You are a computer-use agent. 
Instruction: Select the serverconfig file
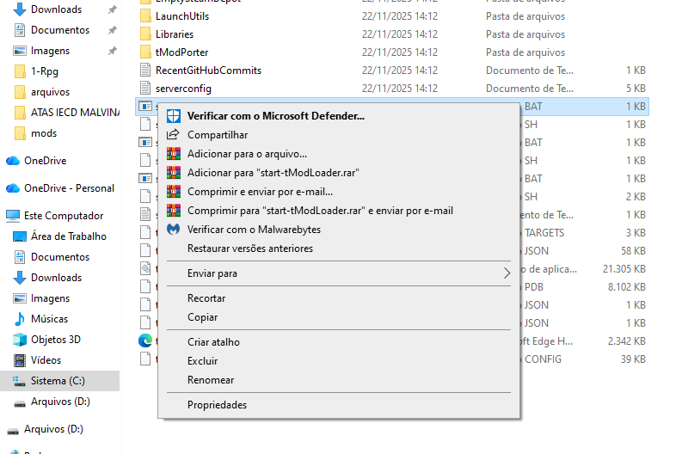[x=183, y=89]
